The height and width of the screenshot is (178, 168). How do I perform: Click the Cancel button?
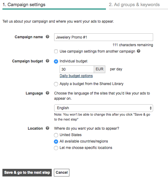point(61,172)
